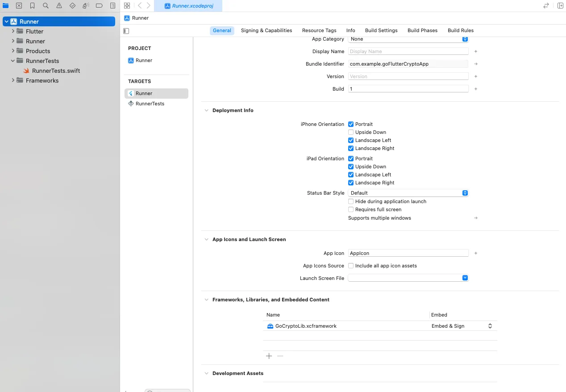This screenshot has height=392, width=566.
Task: Click the plus beside Version field
Action: click(476, 76)
